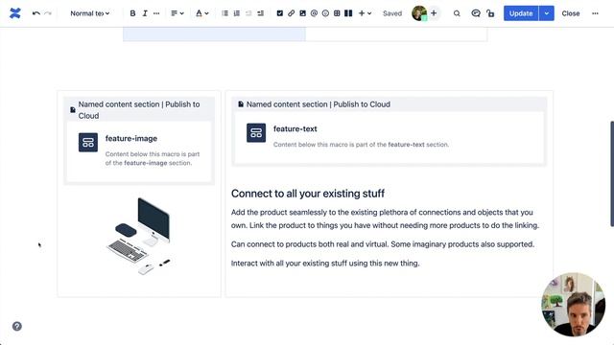Viewport: 614px width, 345px height.
Task: Insert an emoji
Action: (x=325, y=13)
